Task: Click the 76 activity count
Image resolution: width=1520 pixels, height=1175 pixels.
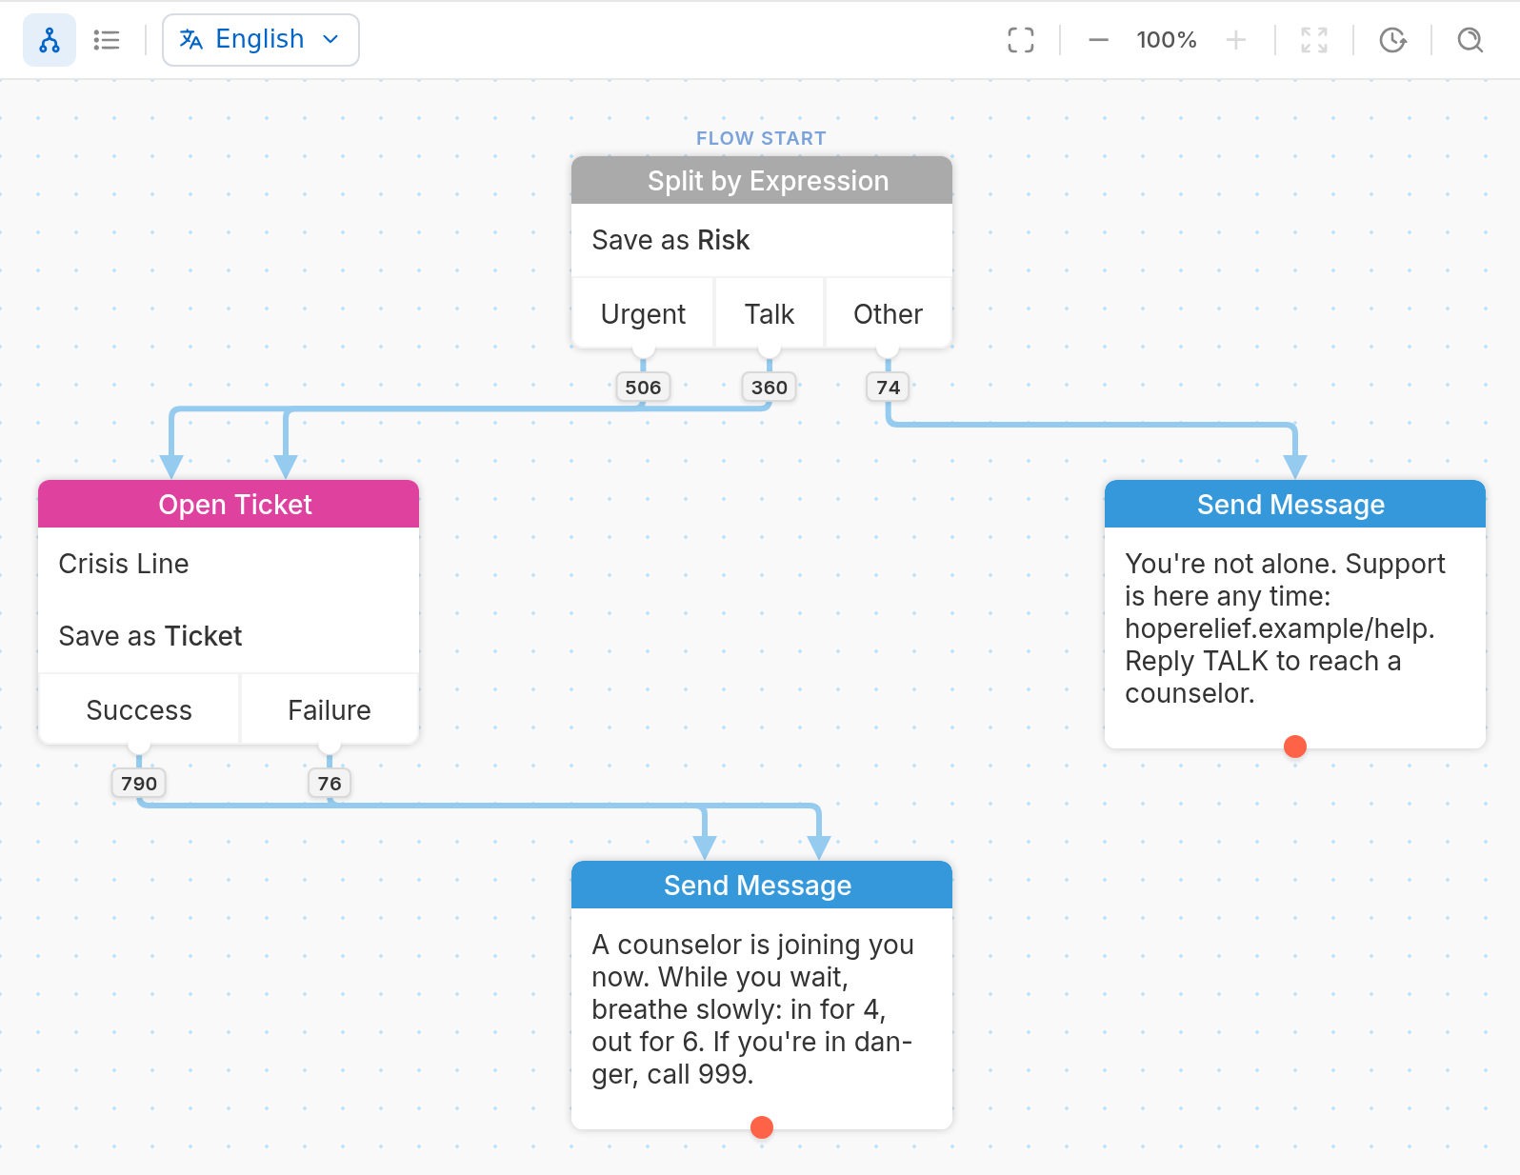Action: coord(330,784)
